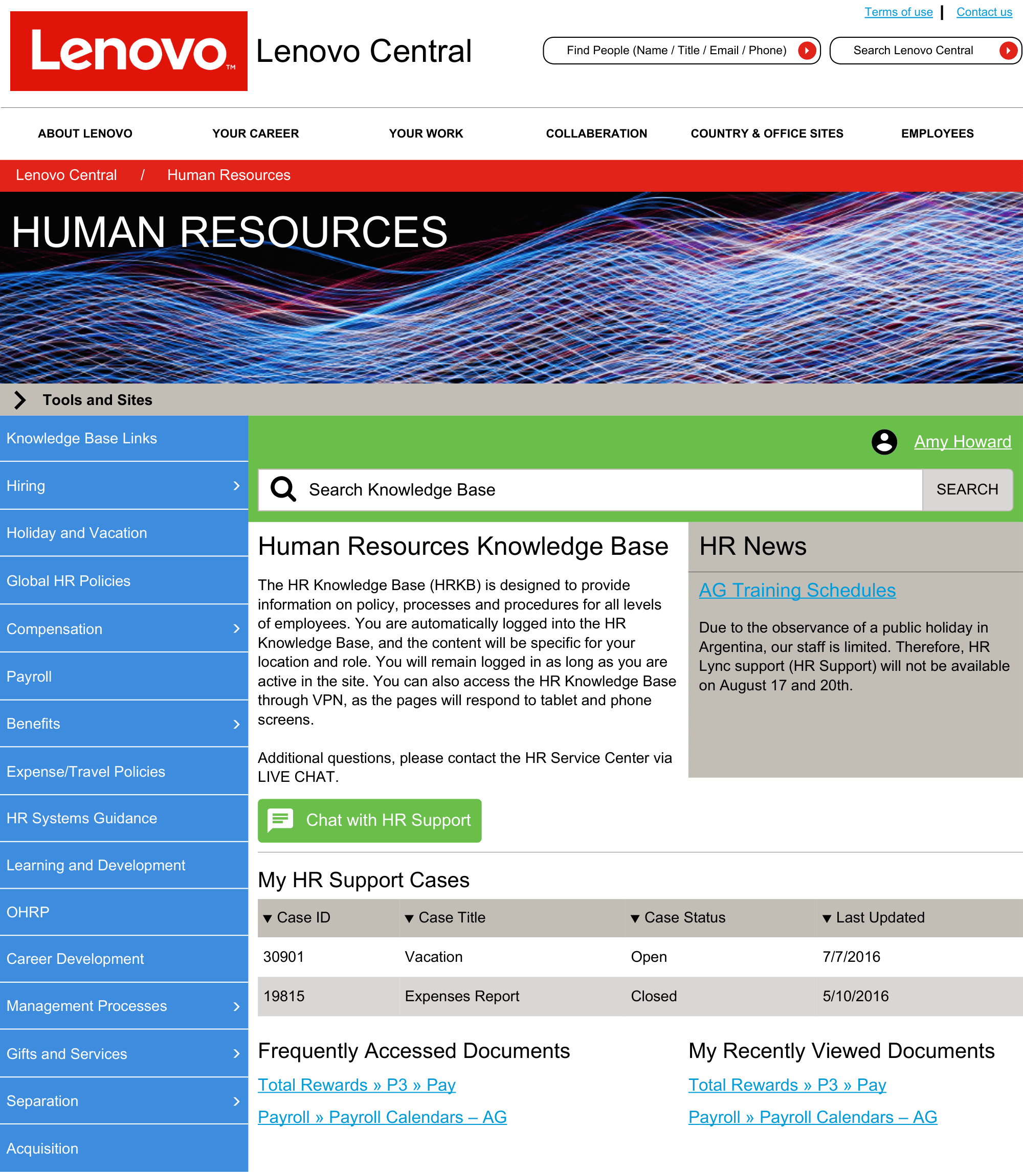Viewport: 1023px width, 1172px height.
Task: Expand the Hiring submenu chevron
Action: (236, 486)
